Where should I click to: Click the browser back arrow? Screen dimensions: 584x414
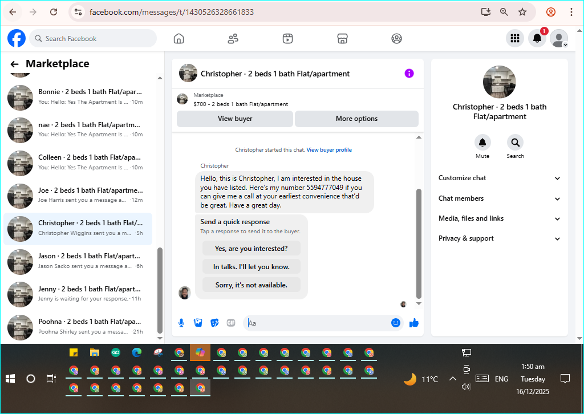tap(13, 12)
